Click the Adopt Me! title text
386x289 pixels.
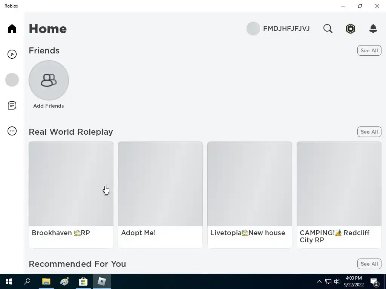(x=138, y=233)
